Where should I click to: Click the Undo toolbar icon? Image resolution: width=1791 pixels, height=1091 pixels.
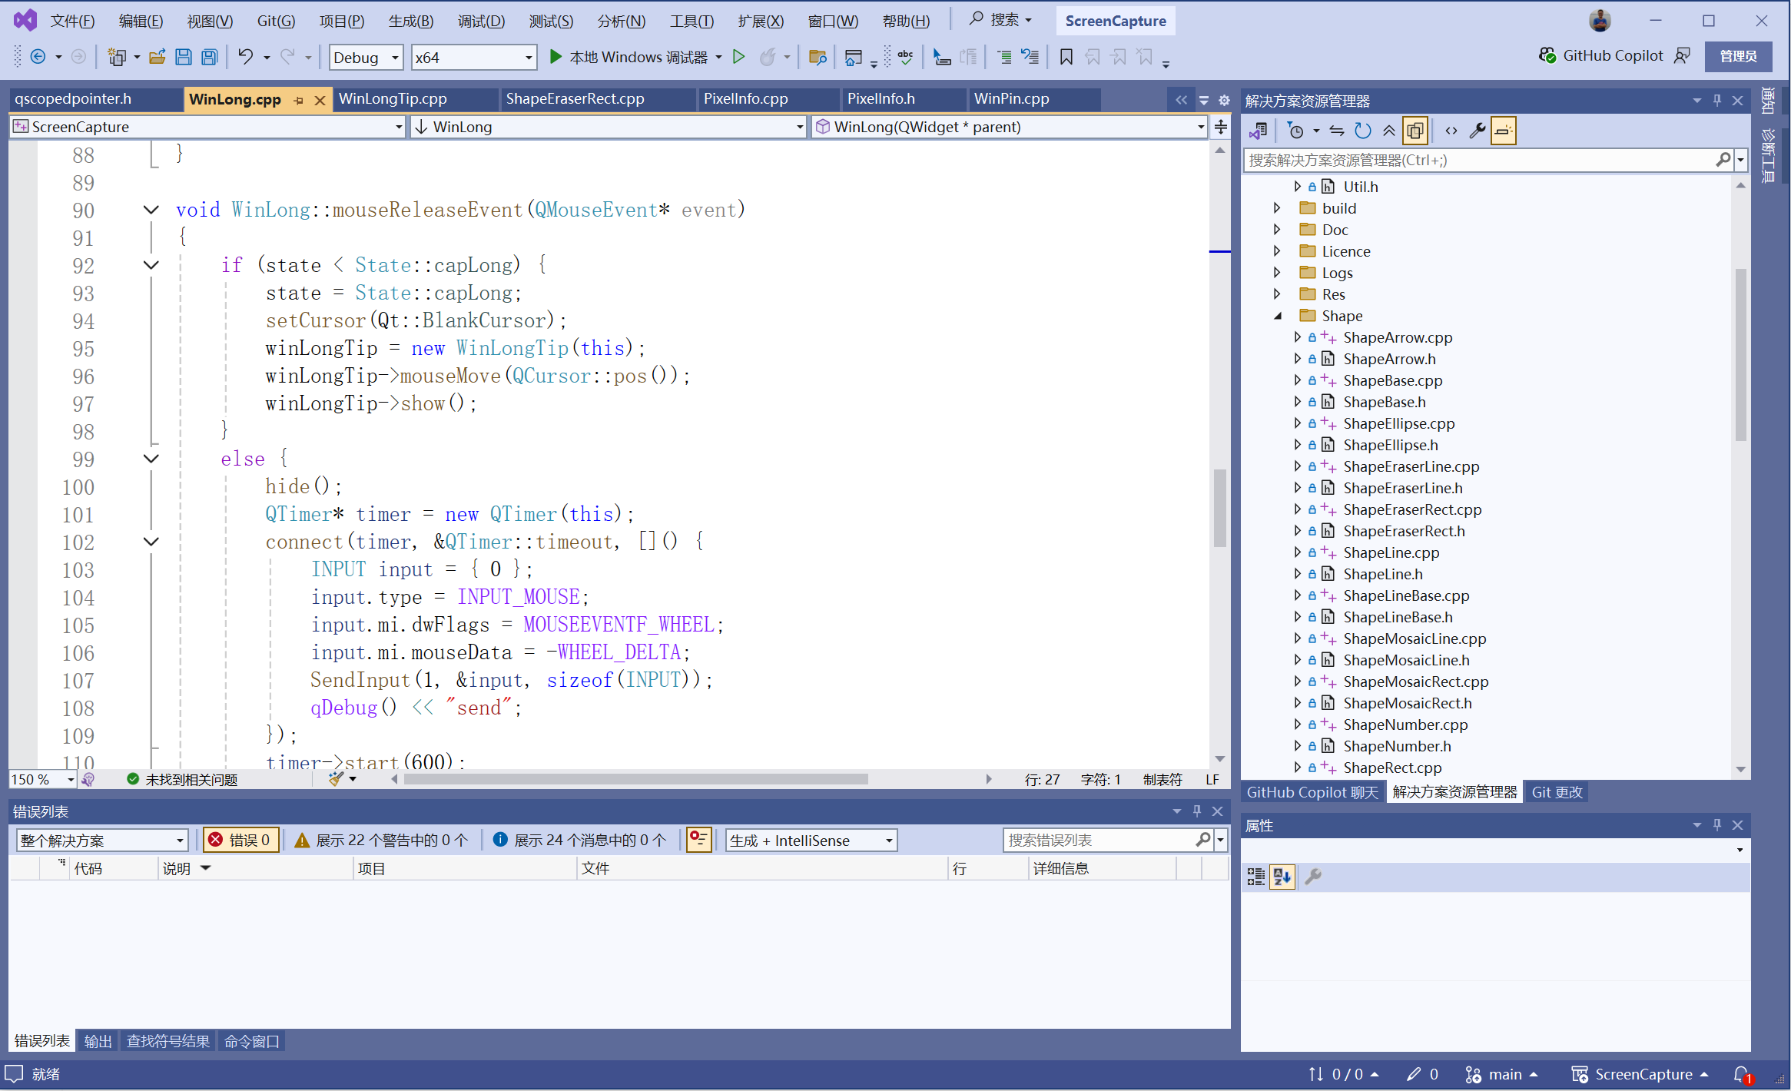[245, 57]
